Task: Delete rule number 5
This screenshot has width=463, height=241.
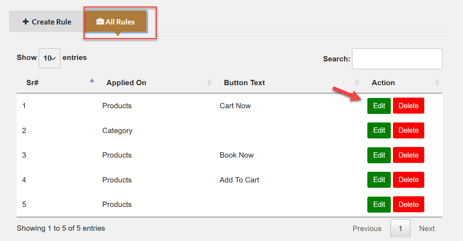Action: (x=408, y=204)
